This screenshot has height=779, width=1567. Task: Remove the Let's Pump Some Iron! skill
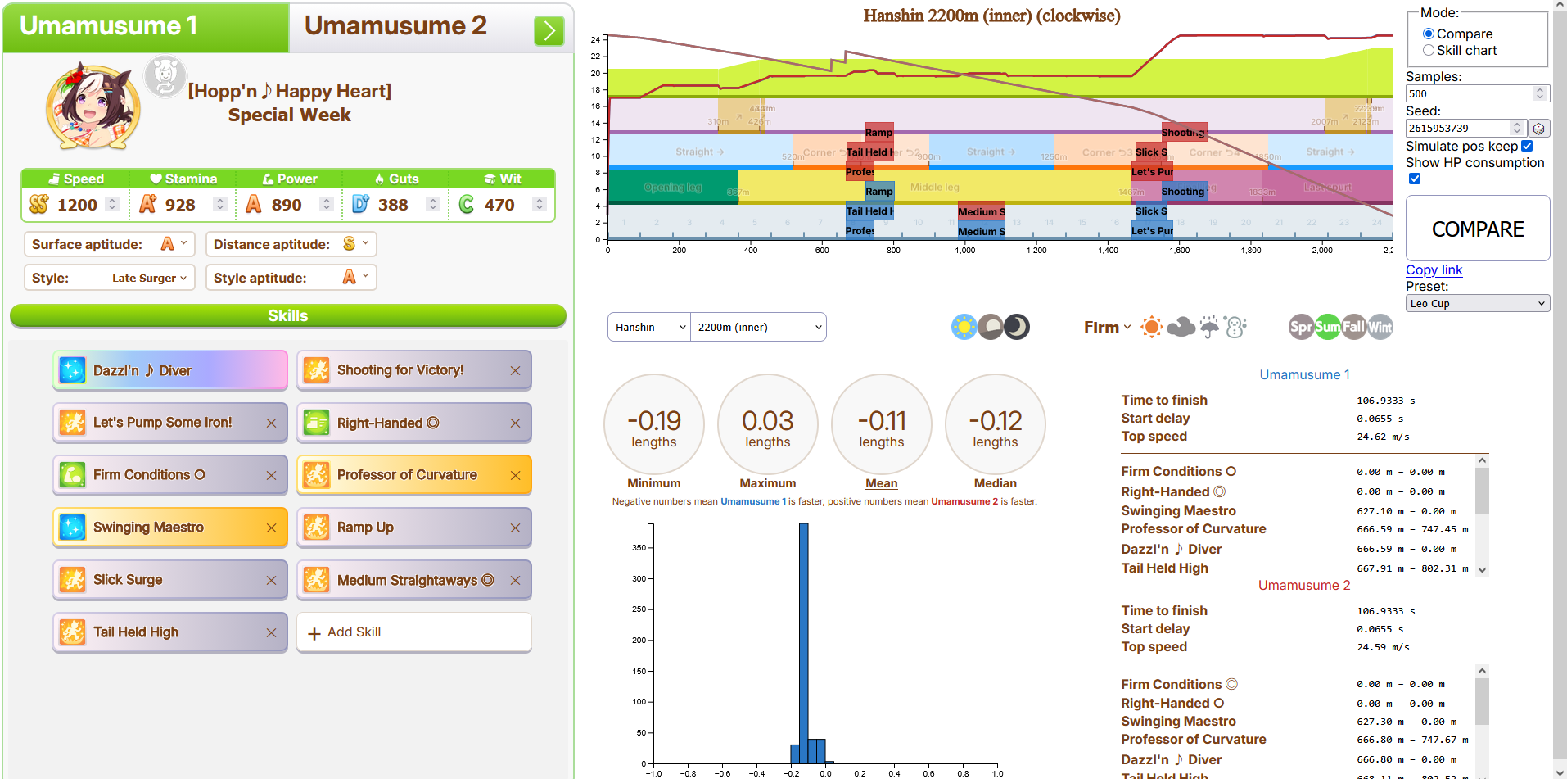[x=271, y=423]
